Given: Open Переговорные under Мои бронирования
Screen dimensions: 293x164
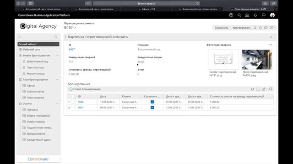Looking at the screenshot, I should 35,97.
